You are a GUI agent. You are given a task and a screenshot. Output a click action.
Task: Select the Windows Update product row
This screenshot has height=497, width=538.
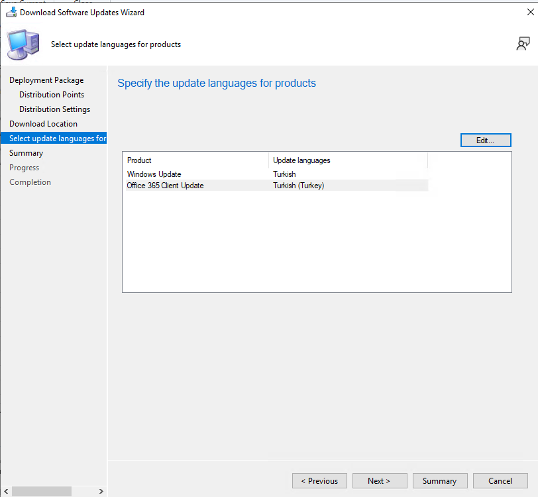click(x=277, y=174)
